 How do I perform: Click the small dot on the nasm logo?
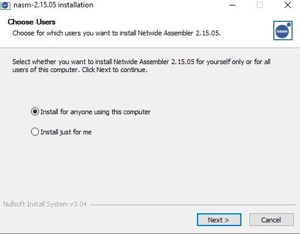(288, 24)
